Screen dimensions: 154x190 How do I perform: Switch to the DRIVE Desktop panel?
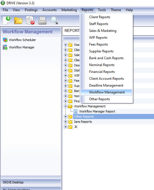point(31,182)
